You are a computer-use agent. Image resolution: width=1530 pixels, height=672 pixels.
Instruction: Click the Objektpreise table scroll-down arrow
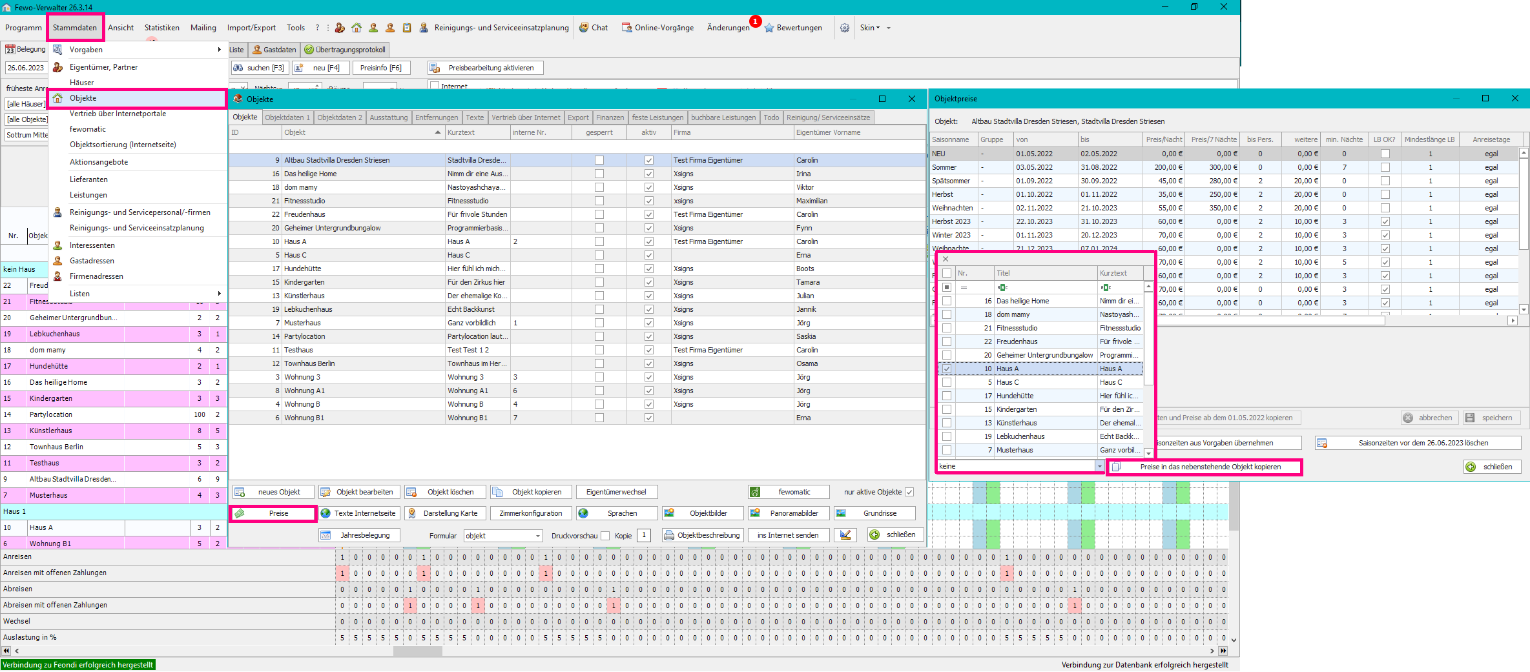coord(1524,309)
